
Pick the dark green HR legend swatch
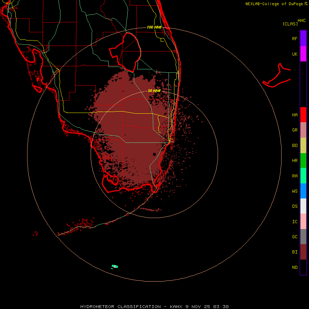[x=303, y=161]
